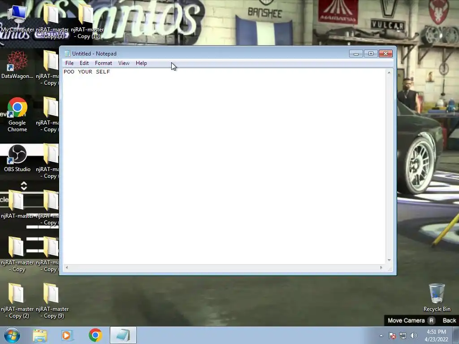The width and height of the screenshot is (459, 344).
Task: Open Google Chrome from the taskbar
Action: pyautogui.click(x=95, y=335)
